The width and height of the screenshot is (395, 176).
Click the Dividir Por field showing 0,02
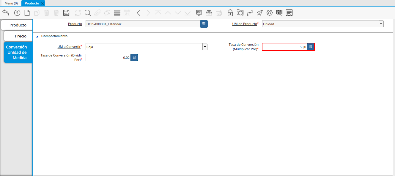tap(108, 58)
